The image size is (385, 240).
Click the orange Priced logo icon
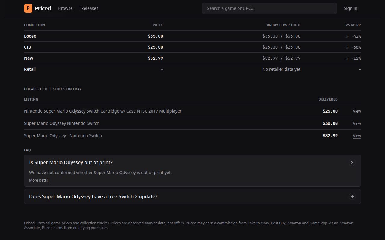tap(28, 8)
